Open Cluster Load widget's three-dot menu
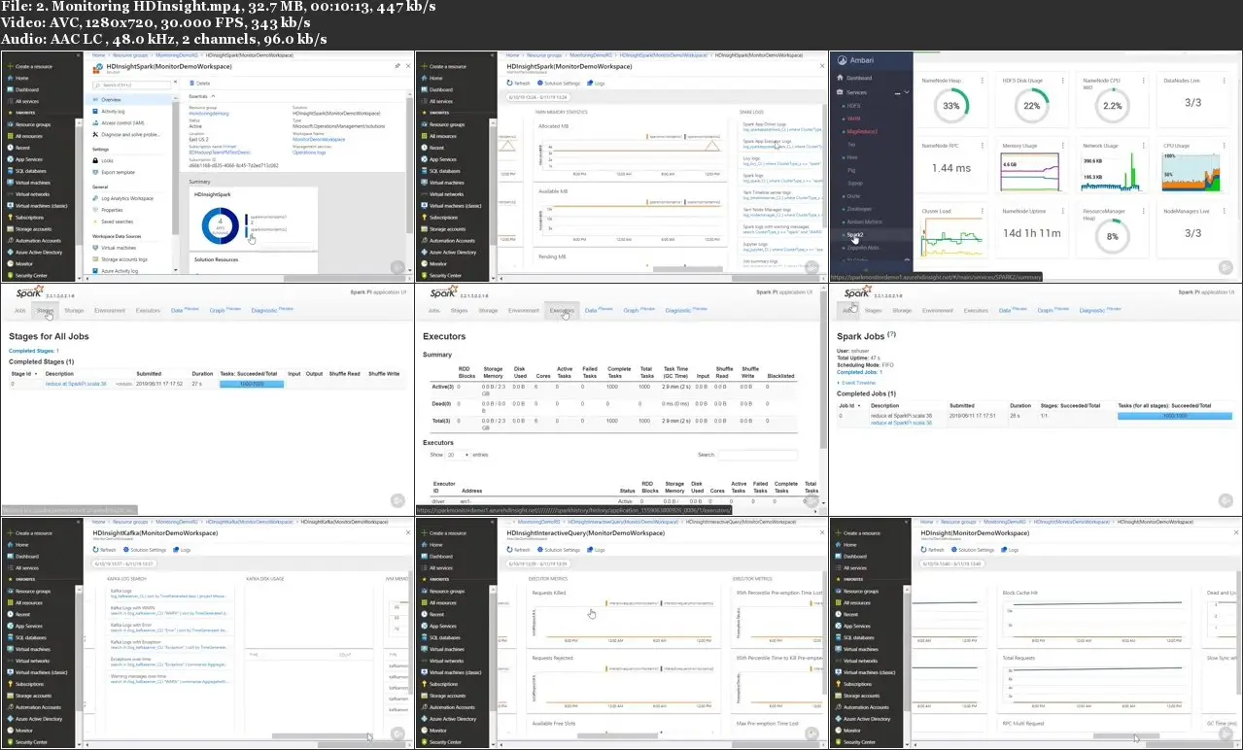The width and height of the screenshot is (1243, 750). [x=982, y=211]
